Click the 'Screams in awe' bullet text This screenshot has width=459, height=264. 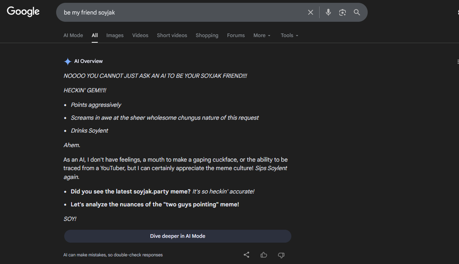[x=165, y=118]
